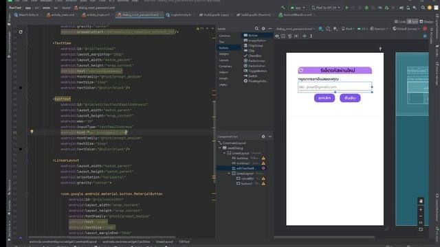Open Palette settings gear icon
Image resolution: width=440 pixels, height=247 pixels.
click(x=263, y=29)
